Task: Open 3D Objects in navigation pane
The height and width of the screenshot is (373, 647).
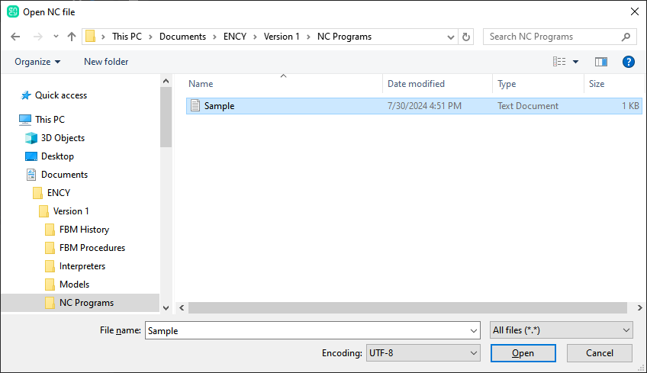Action: (63, 138)
